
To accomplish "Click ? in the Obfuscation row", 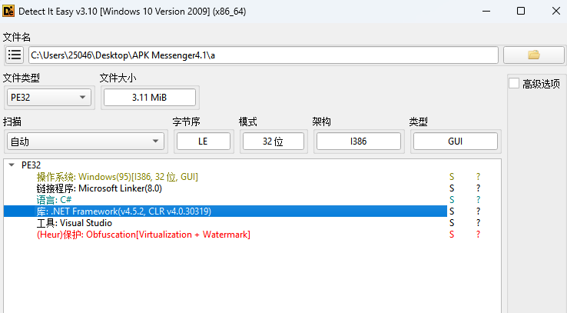I will coord(478,235).
